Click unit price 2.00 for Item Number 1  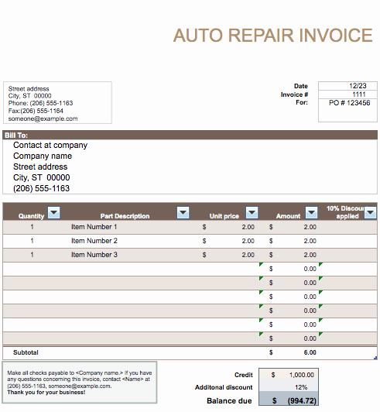[x=248, y=227]
